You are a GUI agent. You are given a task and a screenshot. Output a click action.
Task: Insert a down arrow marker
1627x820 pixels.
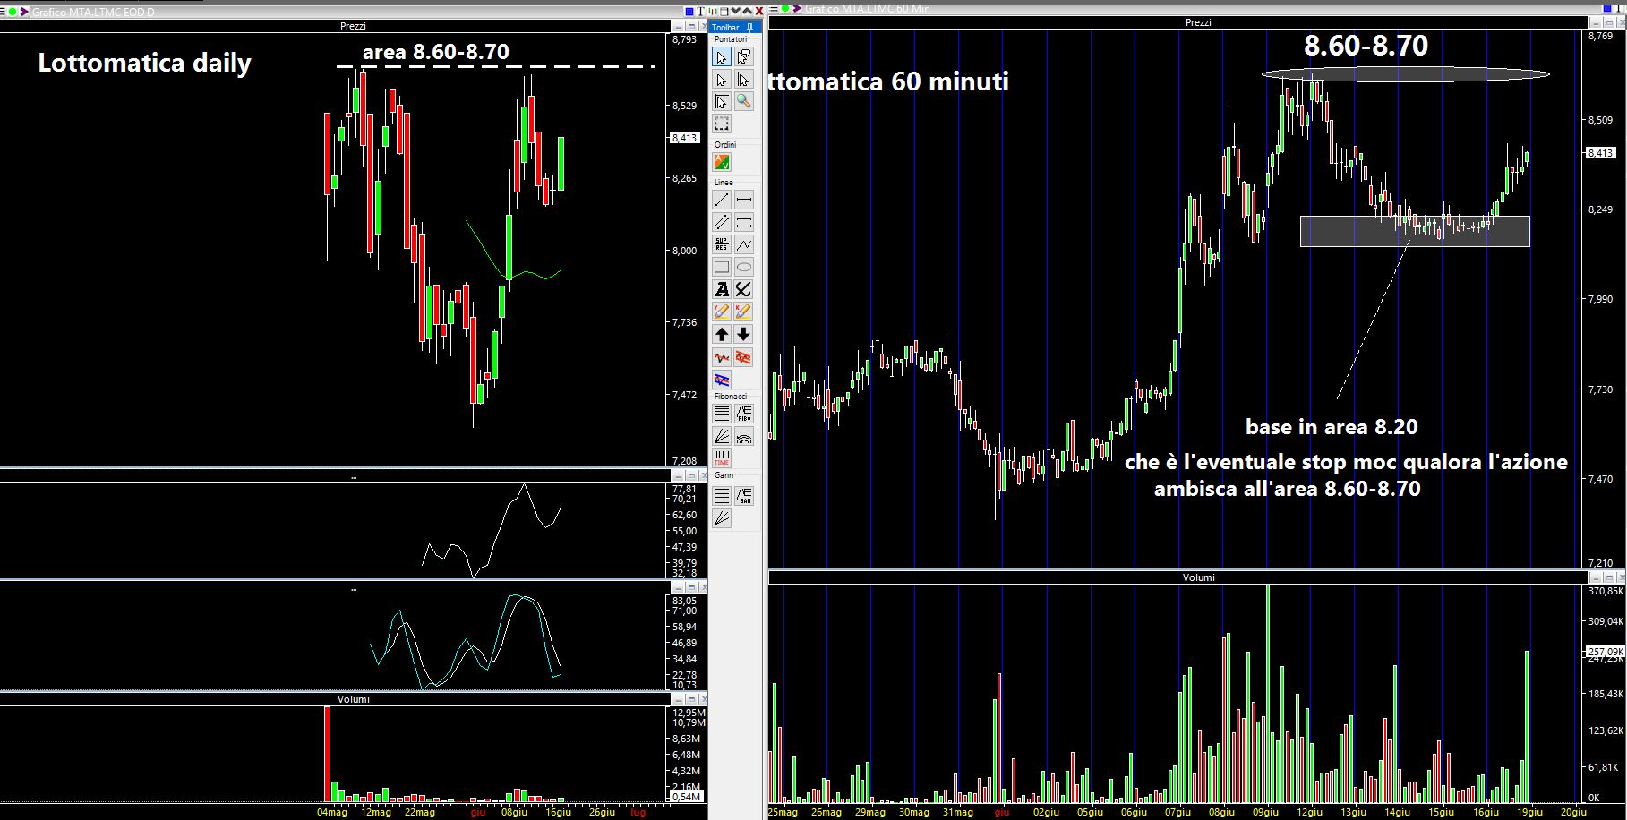click(744, 334)
